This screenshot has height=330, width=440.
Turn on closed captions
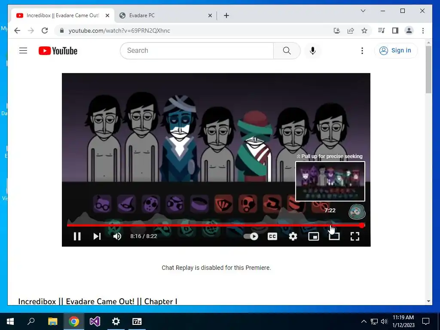point(272,236)
